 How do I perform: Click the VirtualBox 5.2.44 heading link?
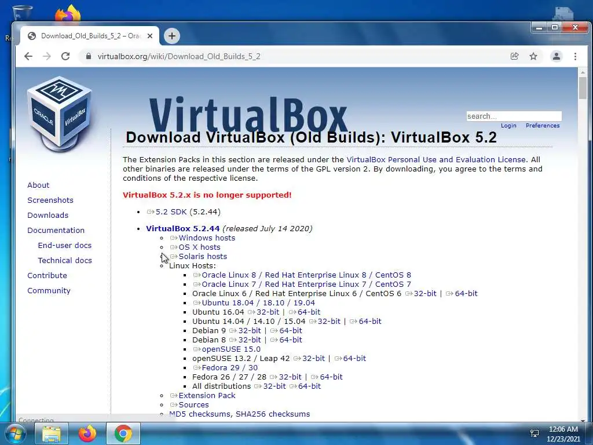point(182,228)
